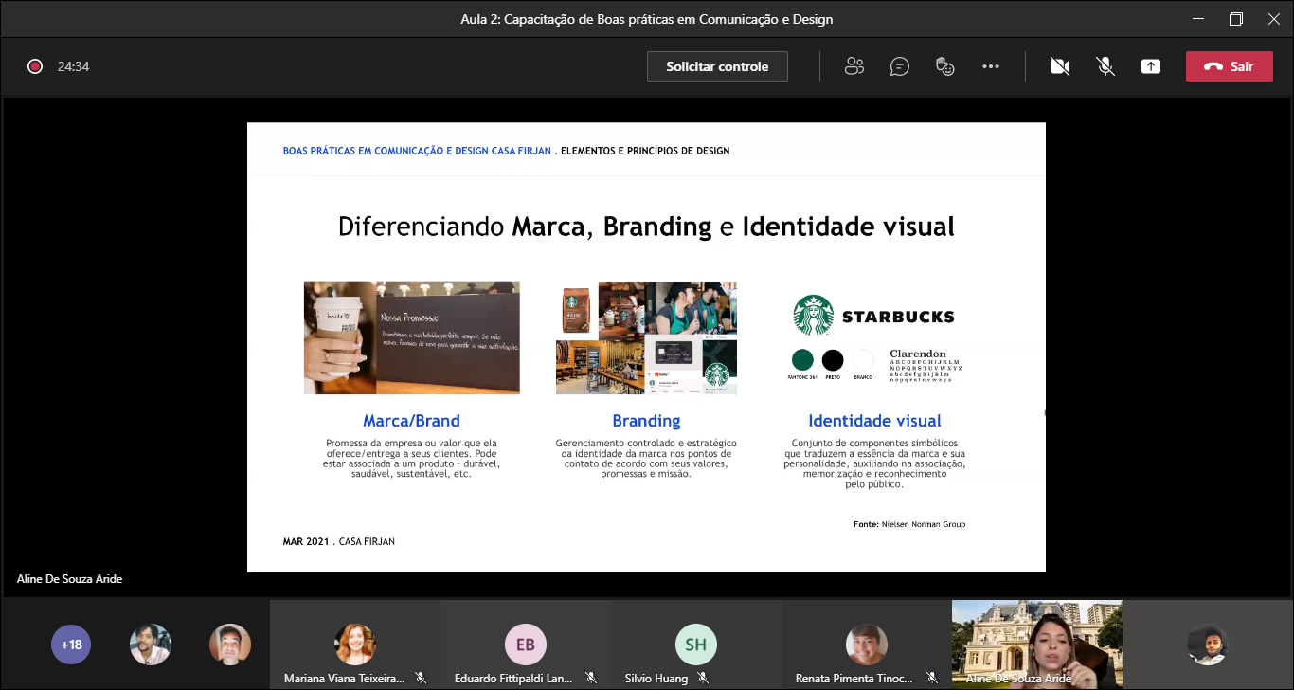Select Mariana Viana Teixeira's profile photo

355,645
